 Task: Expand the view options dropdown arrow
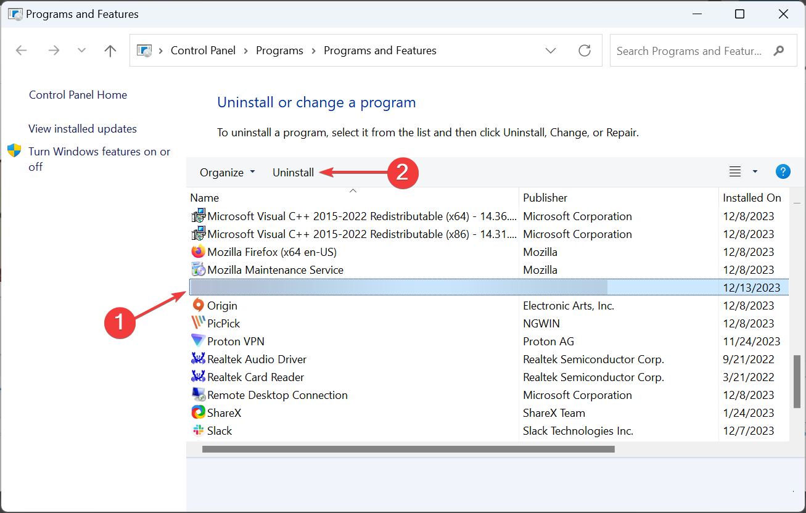755,172
